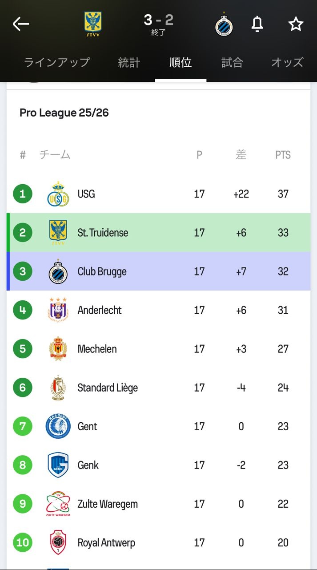Open the ラインアップ tab
The height and width of the screenshot is (570, 317).
[57, 62]
